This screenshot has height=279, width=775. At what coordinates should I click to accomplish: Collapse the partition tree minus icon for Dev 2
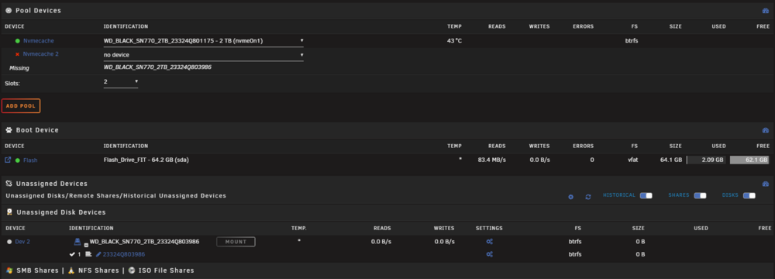[86, 244]
